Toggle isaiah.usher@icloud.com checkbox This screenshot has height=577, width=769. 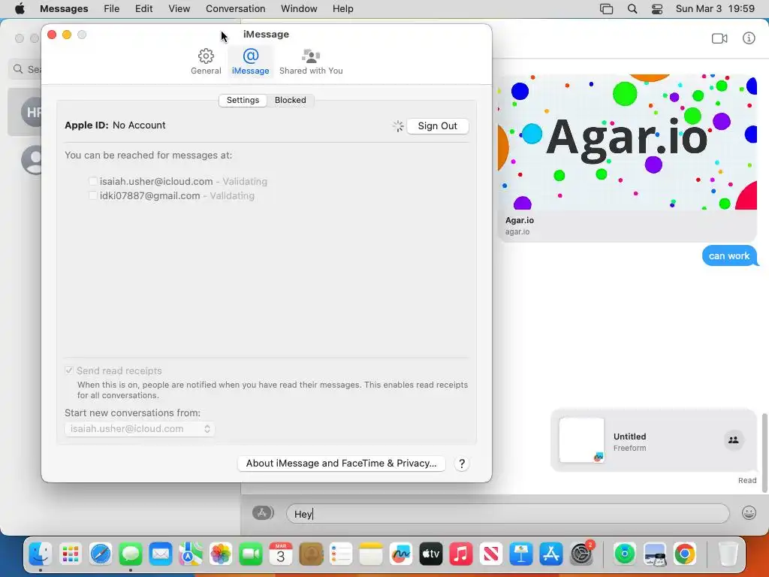point(92,181)
